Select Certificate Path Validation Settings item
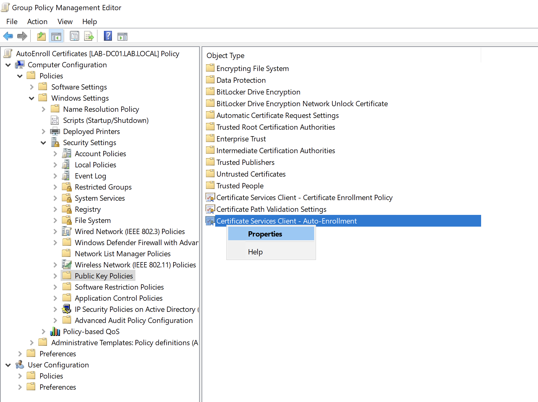 click(x=271, y=209)
